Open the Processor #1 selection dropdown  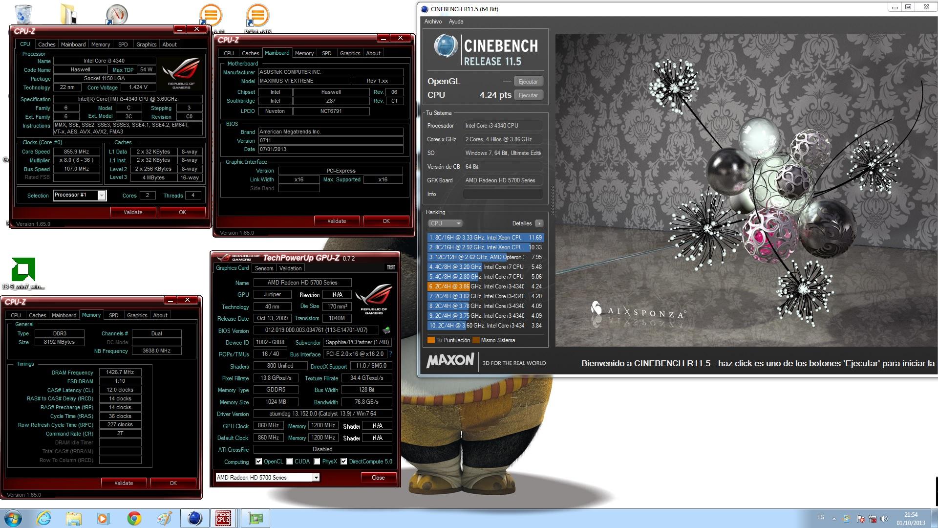[102, 195]
